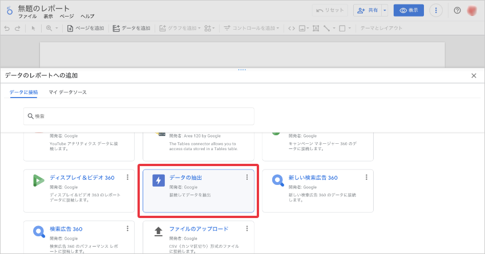485x254 pixels.
Task: Click the text box tool icon
Action: [316, 28]
